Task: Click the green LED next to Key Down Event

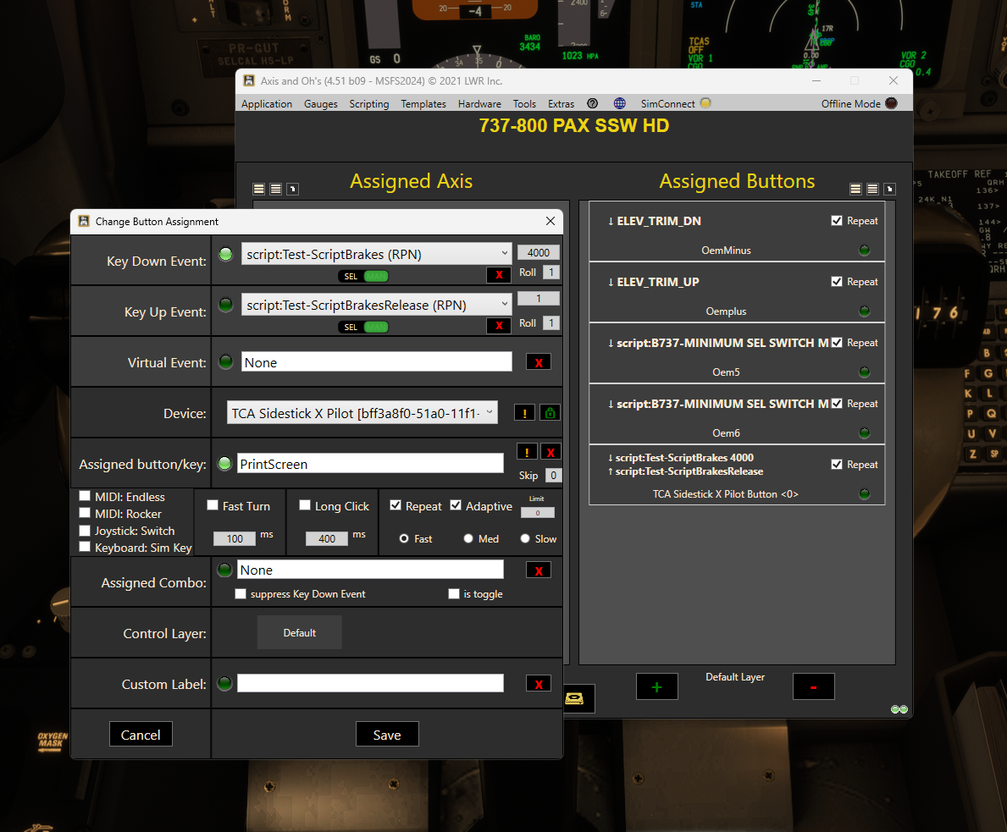Action: coord(225,254)
